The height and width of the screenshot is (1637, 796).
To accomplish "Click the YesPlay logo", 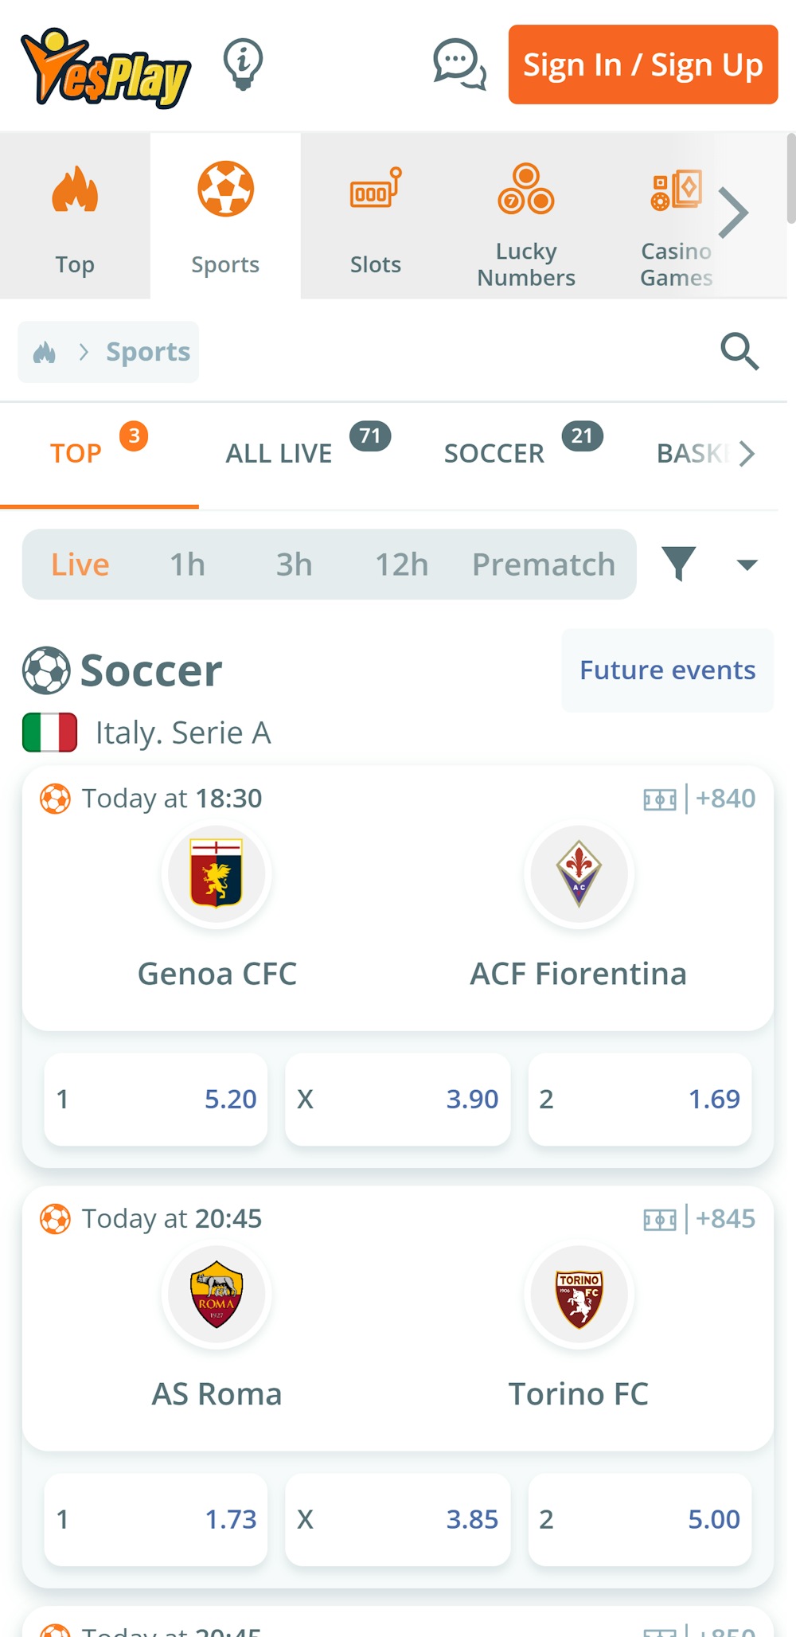I will tap(106, 68).
